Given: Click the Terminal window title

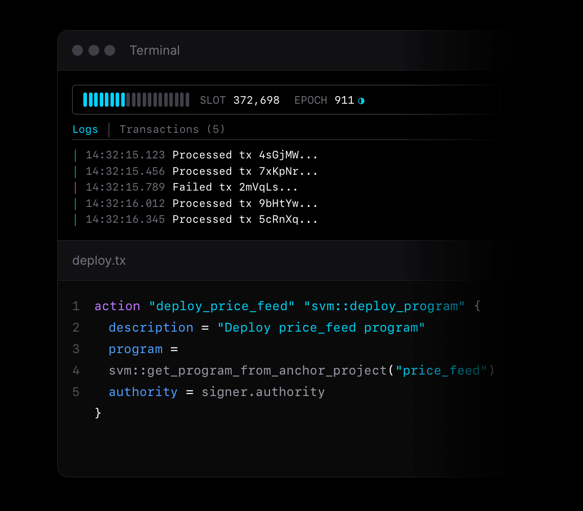Looking at the screenshot, I should coord(154,51).
